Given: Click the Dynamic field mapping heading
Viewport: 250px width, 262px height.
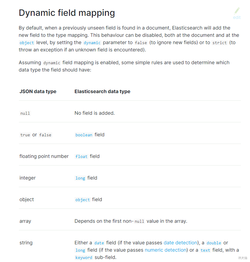Looking at the screenshot, I should (67, 13).
